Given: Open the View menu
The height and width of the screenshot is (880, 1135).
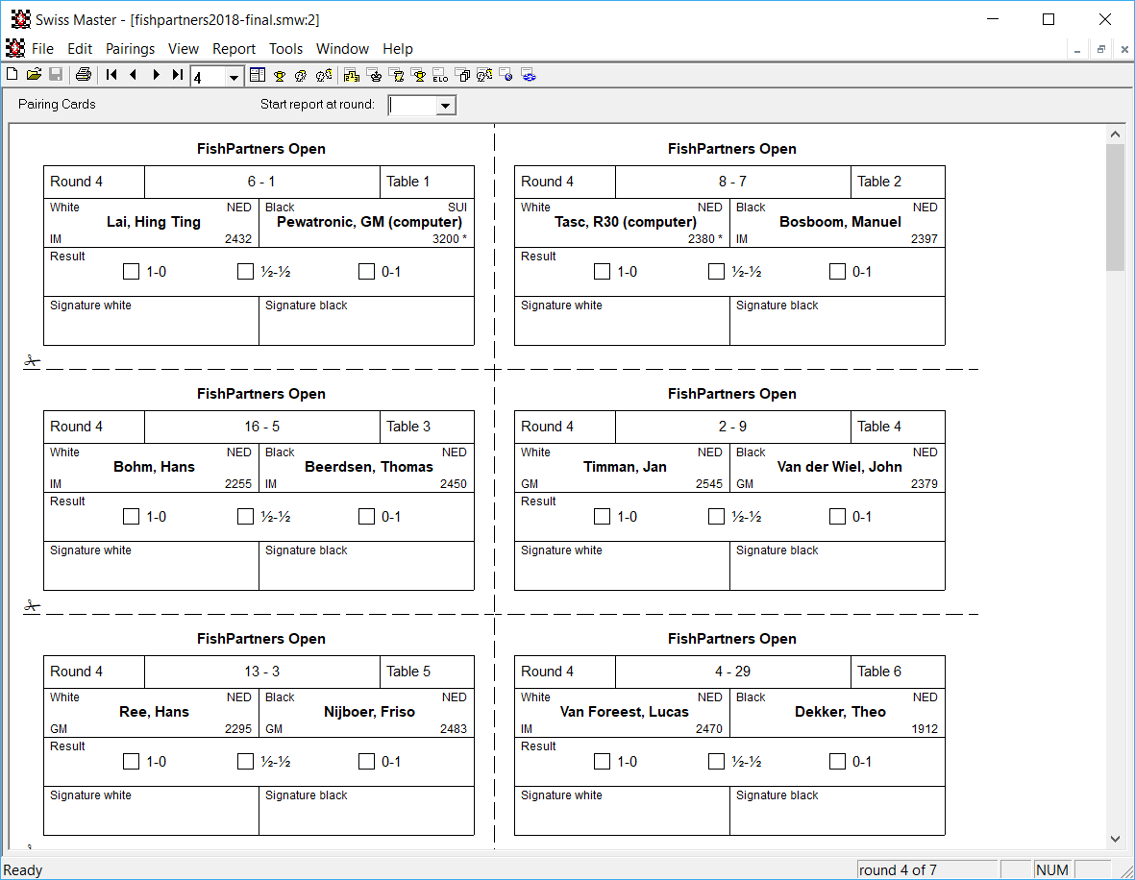Looking at the screenshot, I should (x=184, y=48).
